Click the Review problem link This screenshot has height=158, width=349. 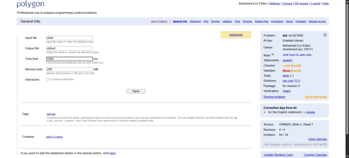274,97
